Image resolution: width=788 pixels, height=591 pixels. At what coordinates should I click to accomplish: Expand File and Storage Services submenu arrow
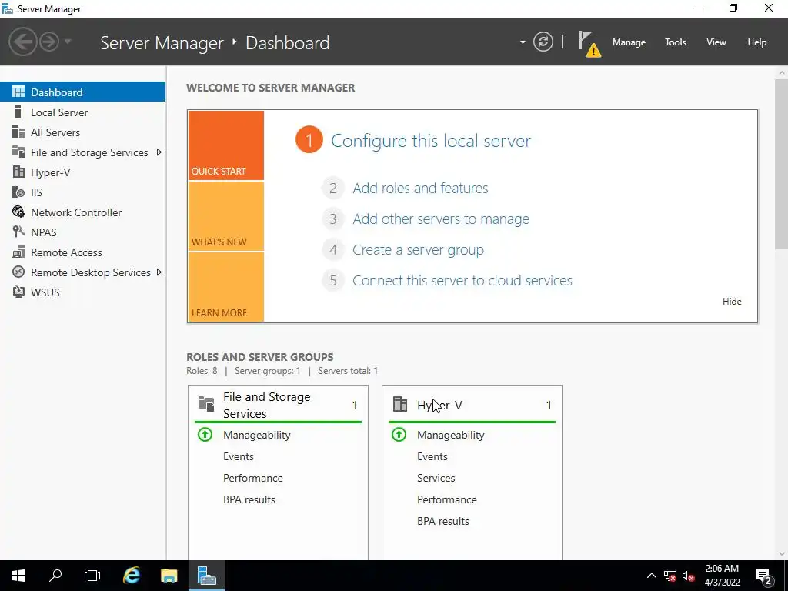click(159, 152)
